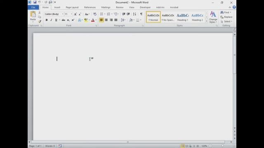Image resolution: width=264 pixels, height=148 pixels.
Task: Click the Words: 0 count in status bar
Action: click(x=50, y=146)
